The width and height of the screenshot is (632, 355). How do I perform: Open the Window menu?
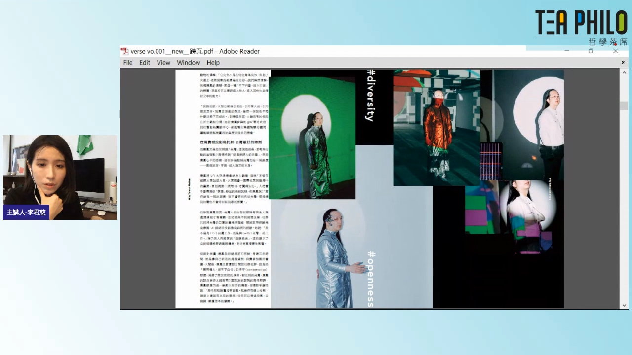[189, 63]
